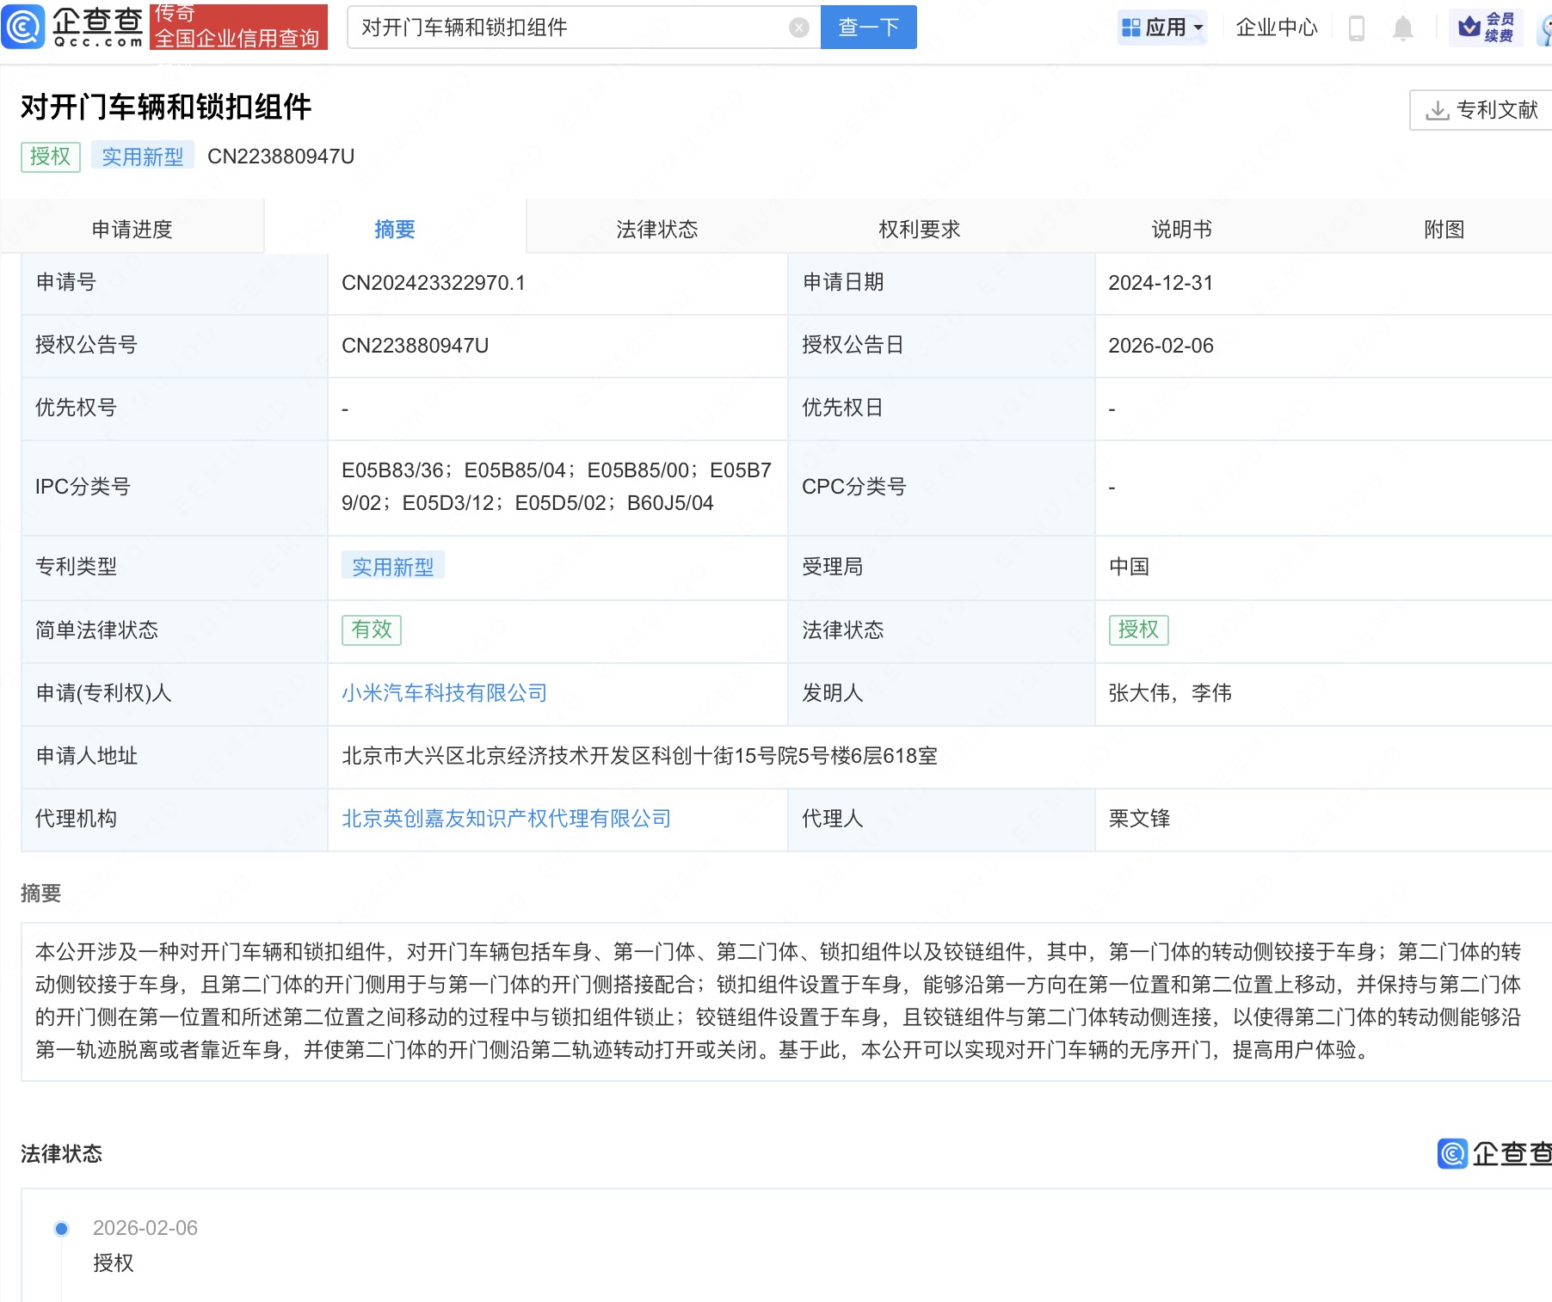
Task: Switch to the 权利要求 tab
Action: [919, 229]
